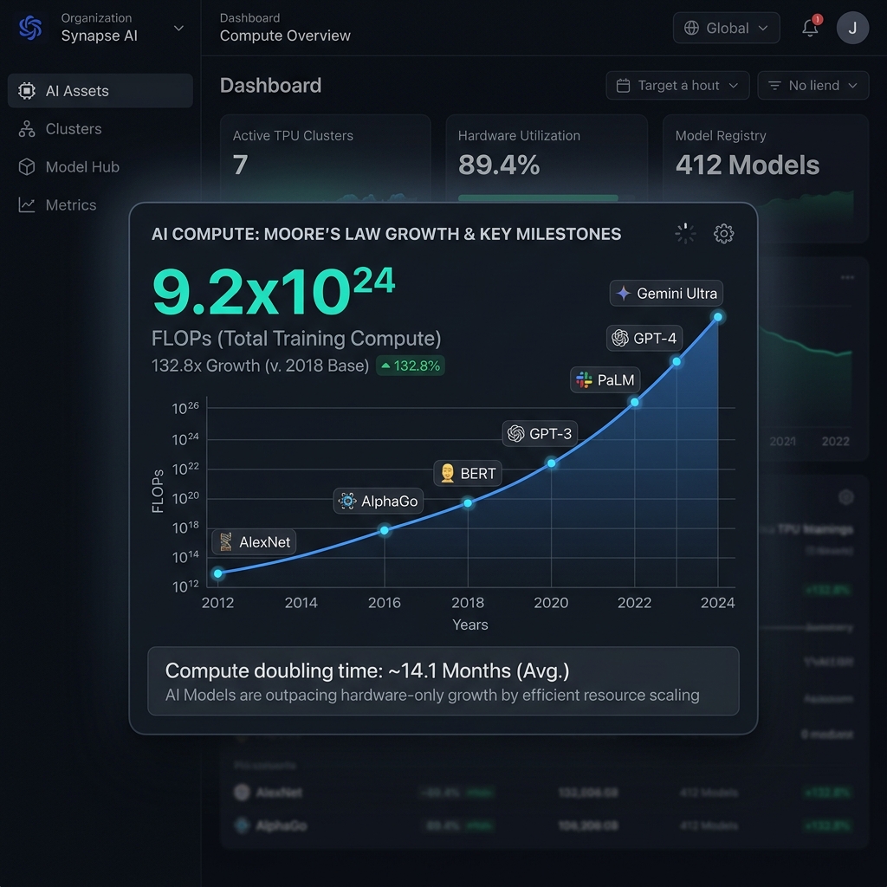
Task: Click the filter lines icon
Action: pyautogui.click(x=774, y=86)
